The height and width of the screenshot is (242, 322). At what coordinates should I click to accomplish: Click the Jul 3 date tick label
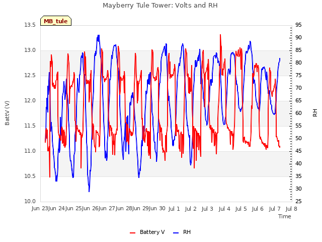(207, 209)
